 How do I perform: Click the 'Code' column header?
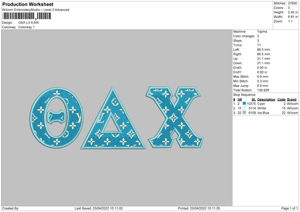tap(281, 99)
